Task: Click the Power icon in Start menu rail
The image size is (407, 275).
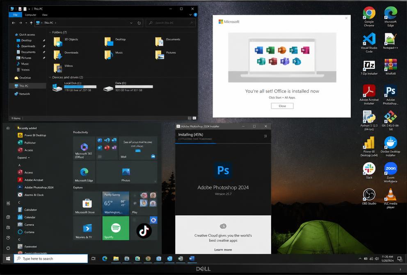Action: point(8,248)
